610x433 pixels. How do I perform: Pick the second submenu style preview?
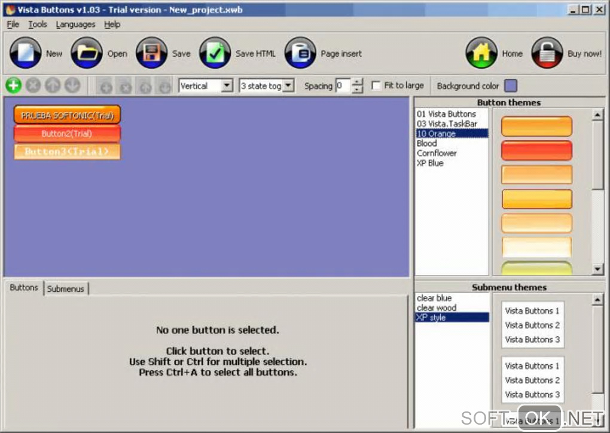click(533, 380)
